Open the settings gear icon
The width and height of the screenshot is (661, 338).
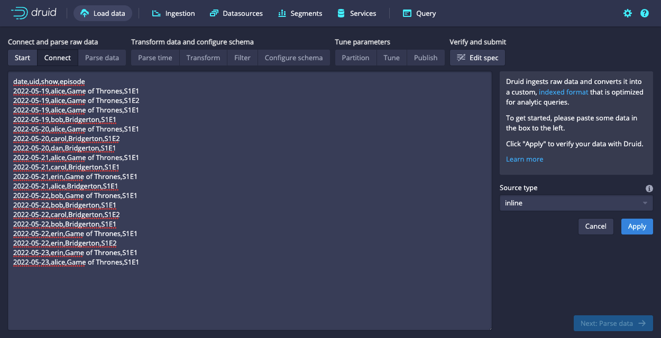click(627, 13)
